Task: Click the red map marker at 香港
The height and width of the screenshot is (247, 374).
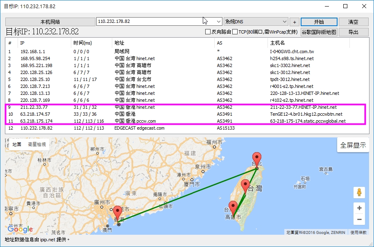Action: [x=118, y=213]
